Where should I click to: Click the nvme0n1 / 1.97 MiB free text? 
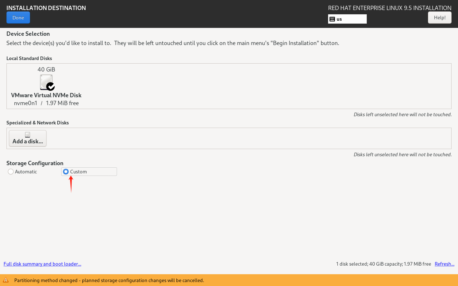coord(46,103)
